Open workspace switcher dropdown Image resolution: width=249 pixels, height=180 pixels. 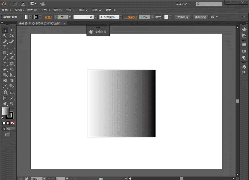(x=183, y=4)
